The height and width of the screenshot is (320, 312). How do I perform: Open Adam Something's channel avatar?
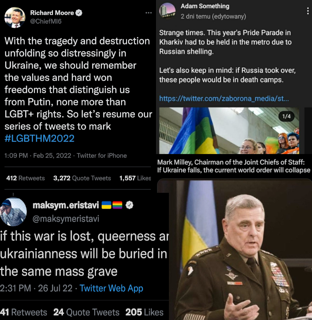[x=167, y=11]
